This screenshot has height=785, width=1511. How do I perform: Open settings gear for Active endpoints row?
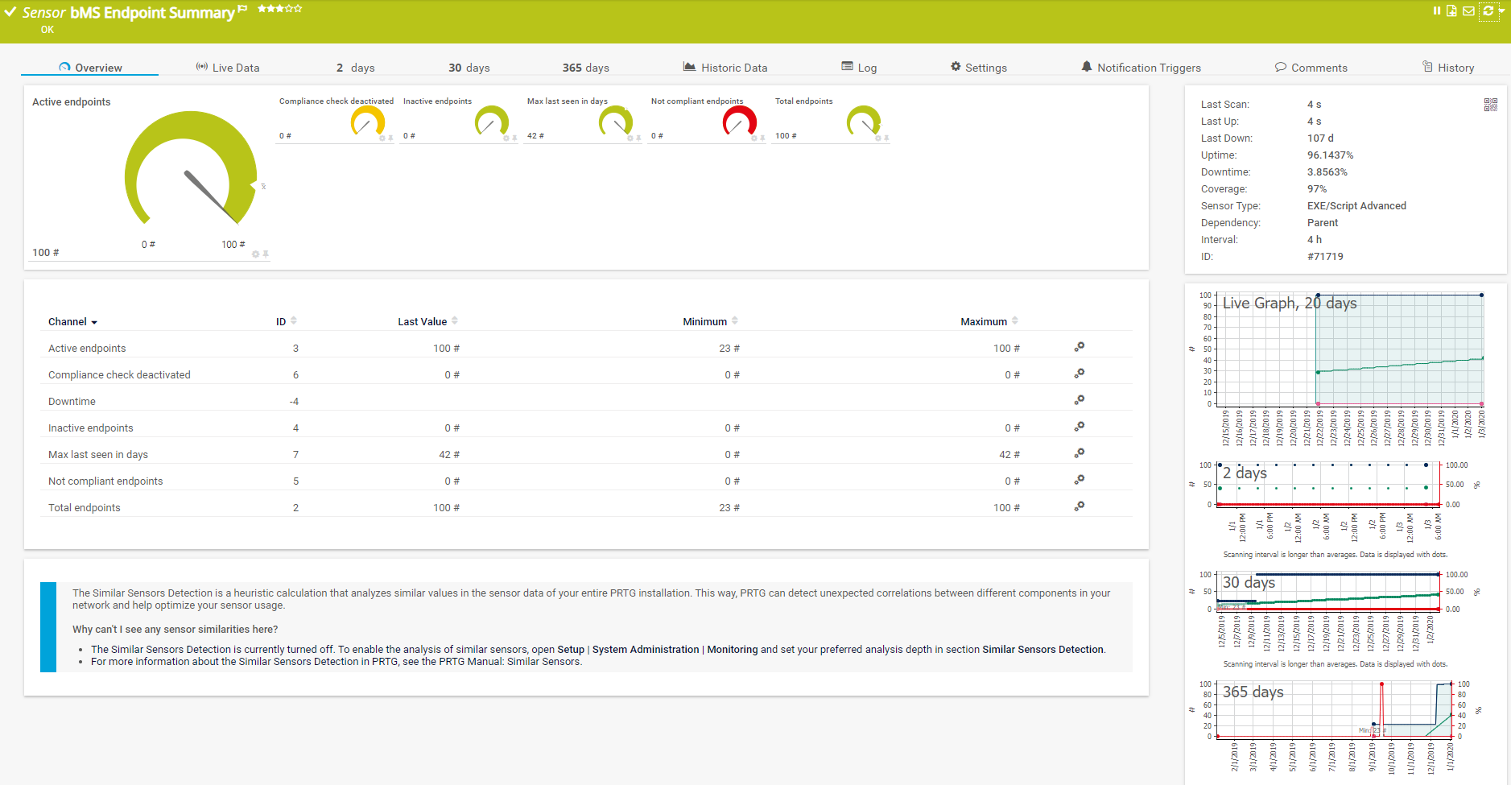coord(1079,347)
